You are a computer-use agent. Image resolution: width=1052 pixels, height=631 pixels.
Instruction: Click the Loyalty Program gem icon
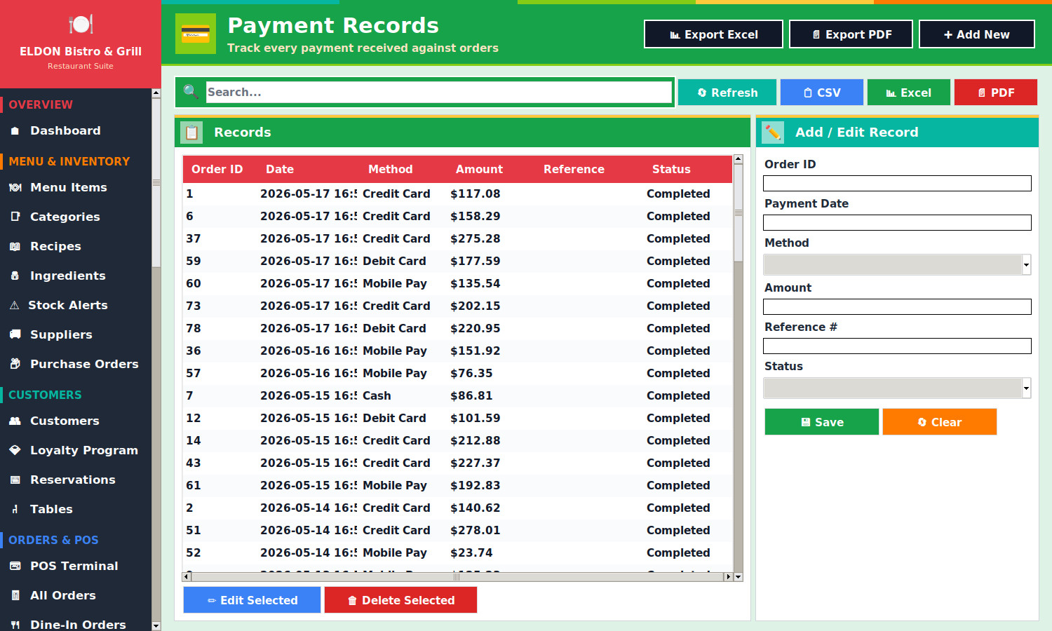click(x=15, y=450)
